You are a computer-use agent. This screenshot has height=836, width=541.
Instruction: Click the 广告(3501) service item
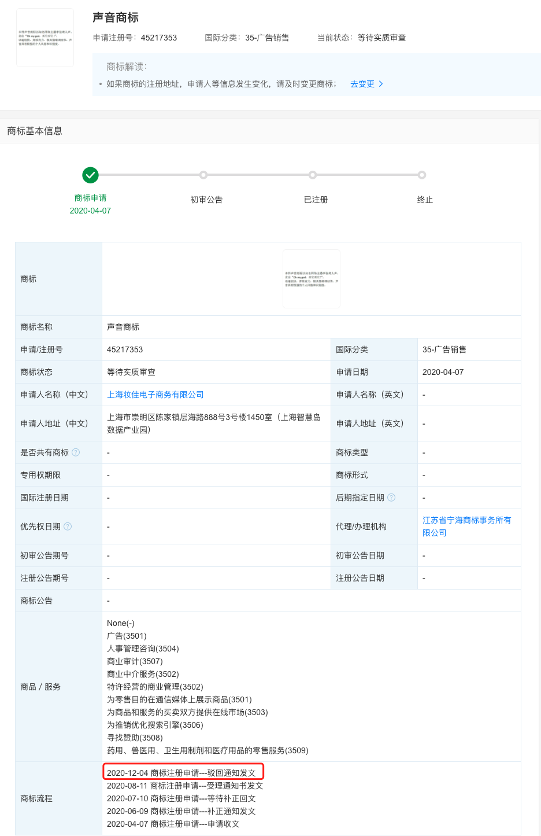127,636
